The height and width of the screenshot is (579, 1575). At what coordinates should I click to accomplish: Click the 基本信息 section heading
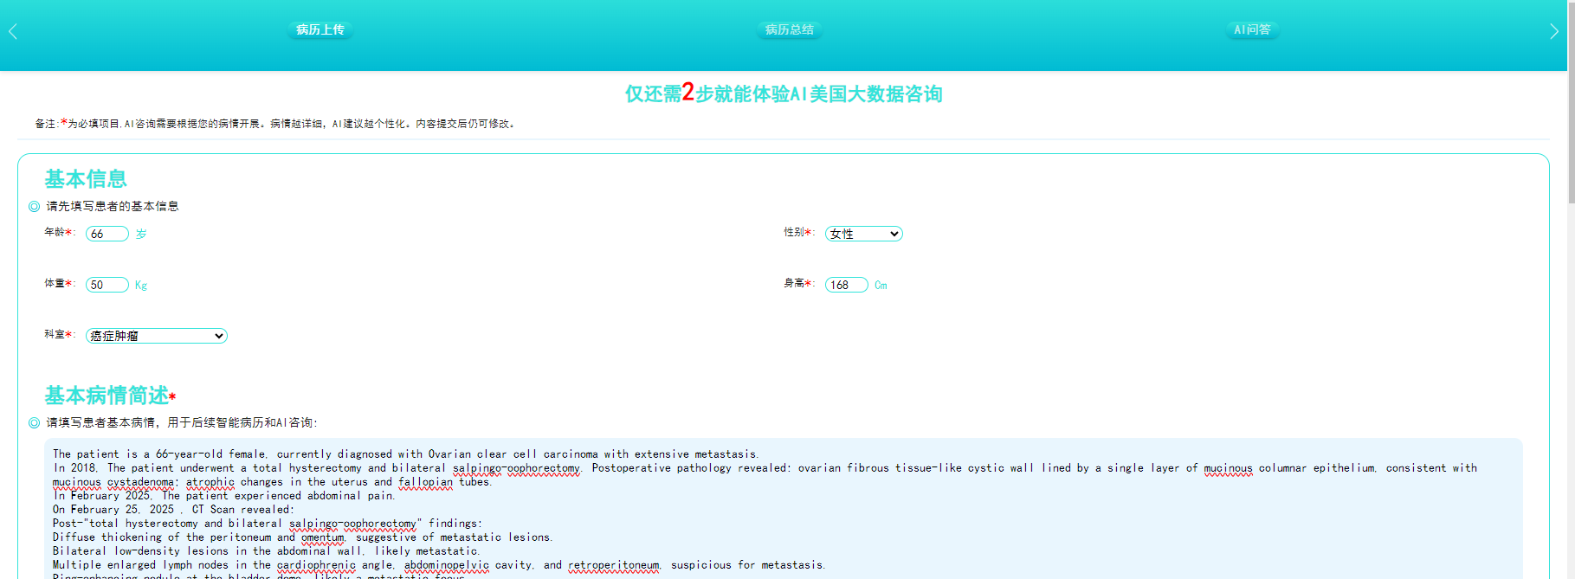86,179
